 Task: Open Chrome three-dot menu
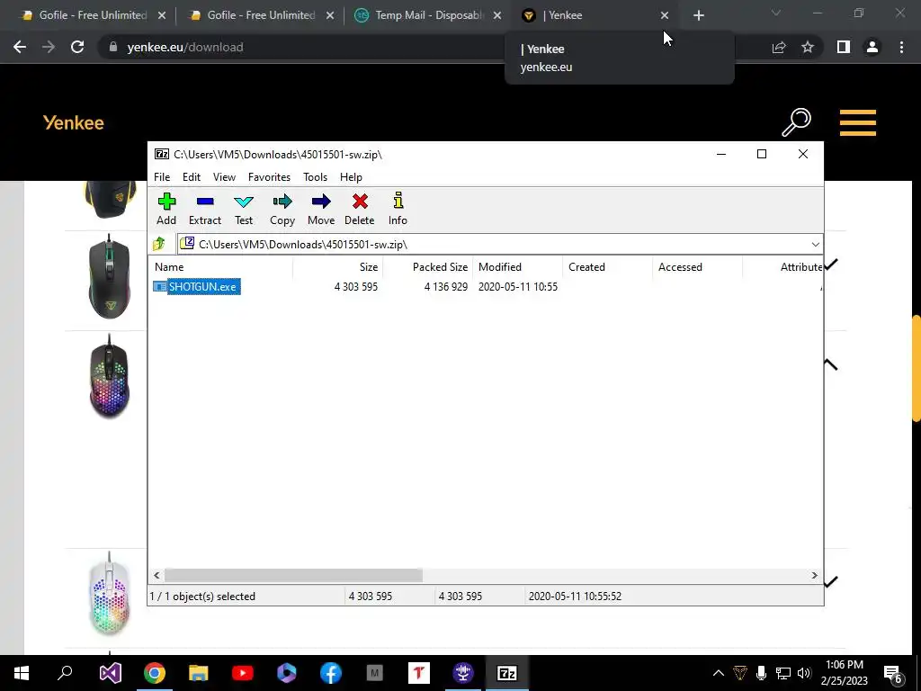pyautogui.click(x=901, y=47)
